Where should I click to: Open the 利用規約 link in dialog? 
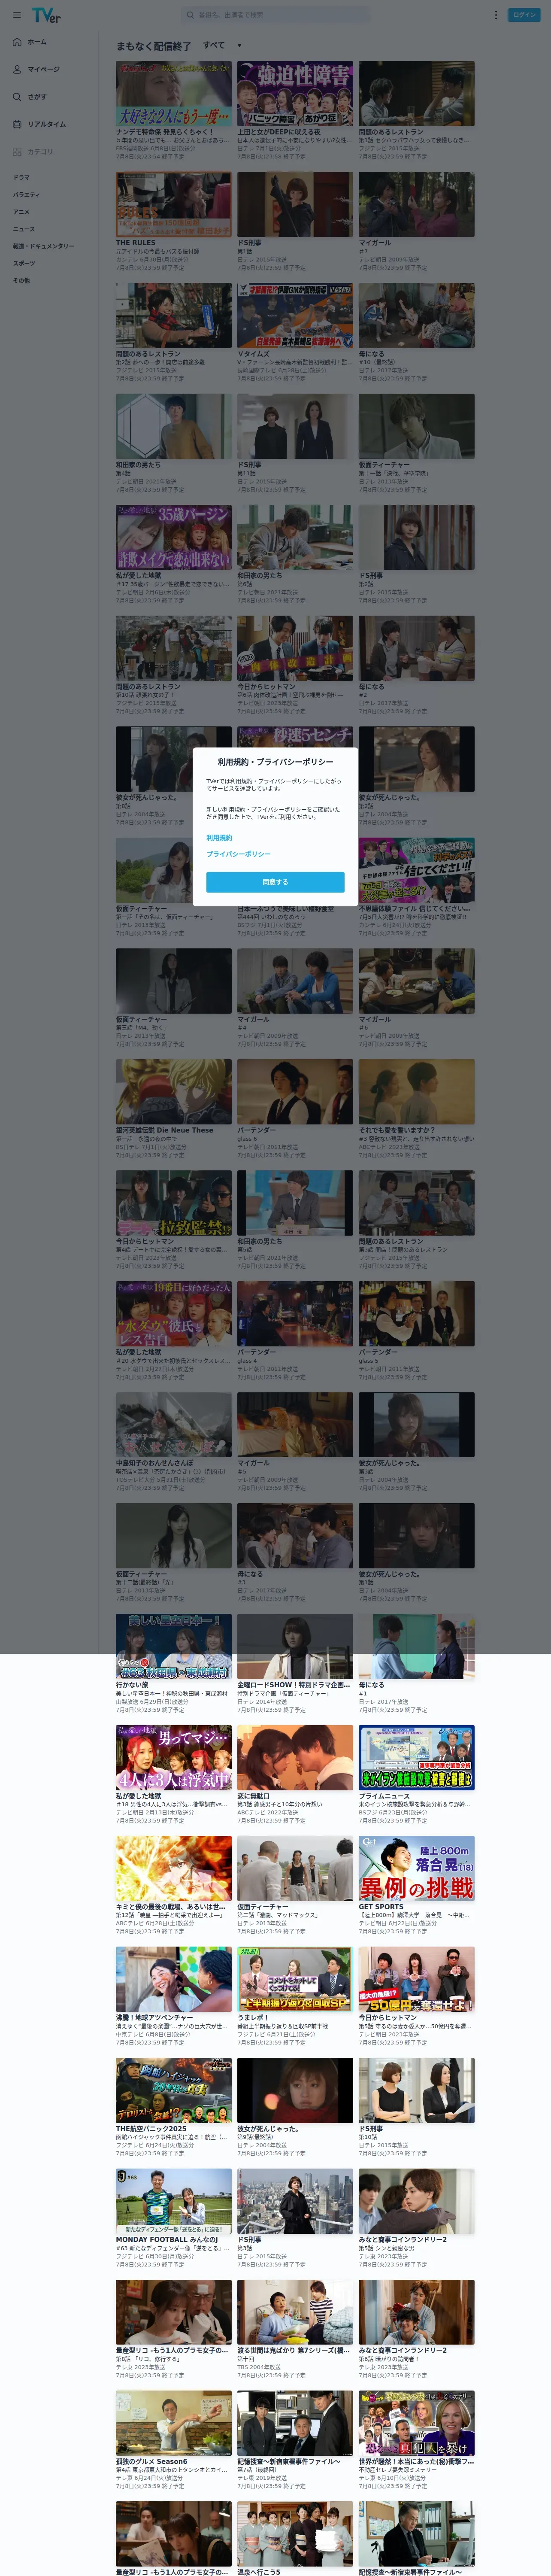[x=219, y=838]
